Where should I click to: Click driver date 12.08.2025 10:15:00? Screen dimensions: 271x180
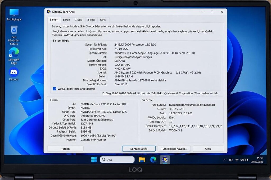[x=181, y=113]
